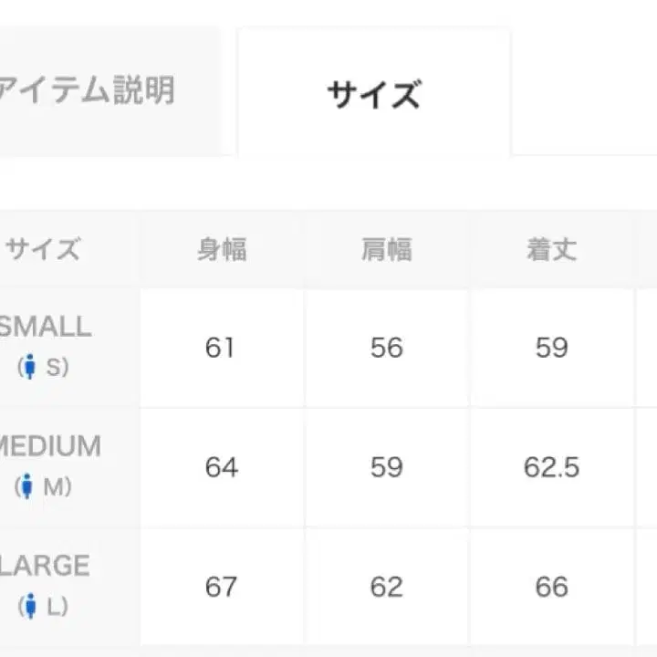The height and width of the screenshot is (657, 657).
Task: Click the 着丈 value 59 in SMALL row
Action: tap(551, 348)
